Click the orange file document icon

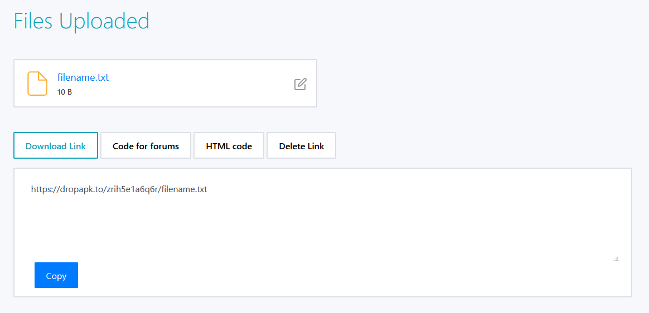(x=37, y=84)
